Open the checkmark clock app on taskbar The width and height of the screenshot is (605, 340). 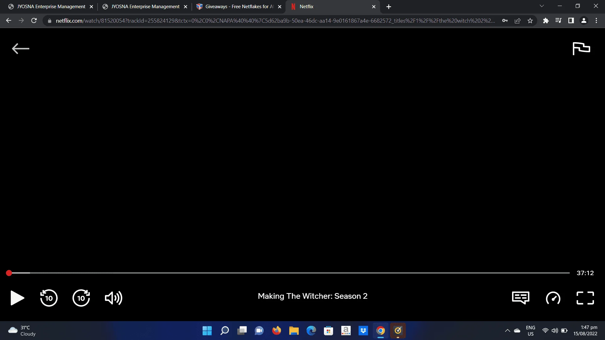398,331
